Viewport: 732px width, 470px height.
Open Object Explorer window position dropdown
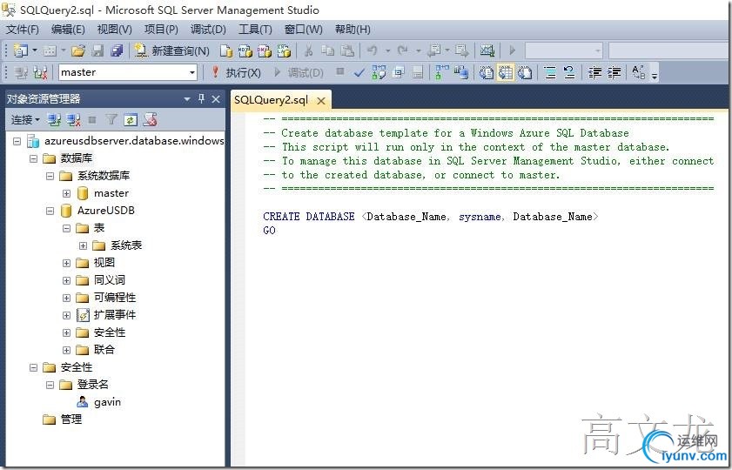[187, 99]
